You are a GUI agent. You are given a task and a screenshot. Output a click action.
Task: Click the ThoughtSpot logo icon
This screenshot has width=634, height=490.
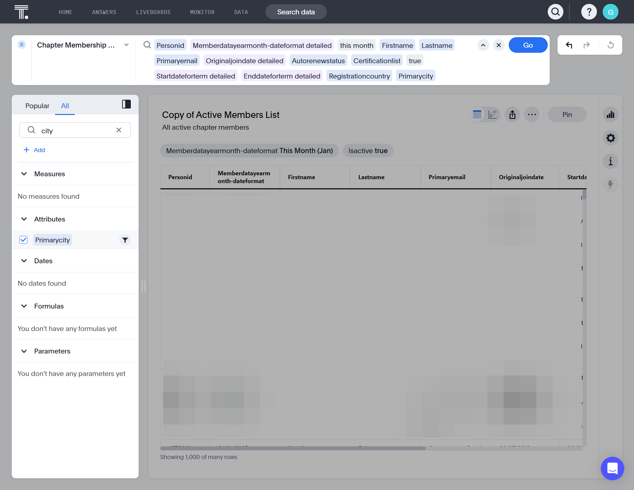pos(21,12)
